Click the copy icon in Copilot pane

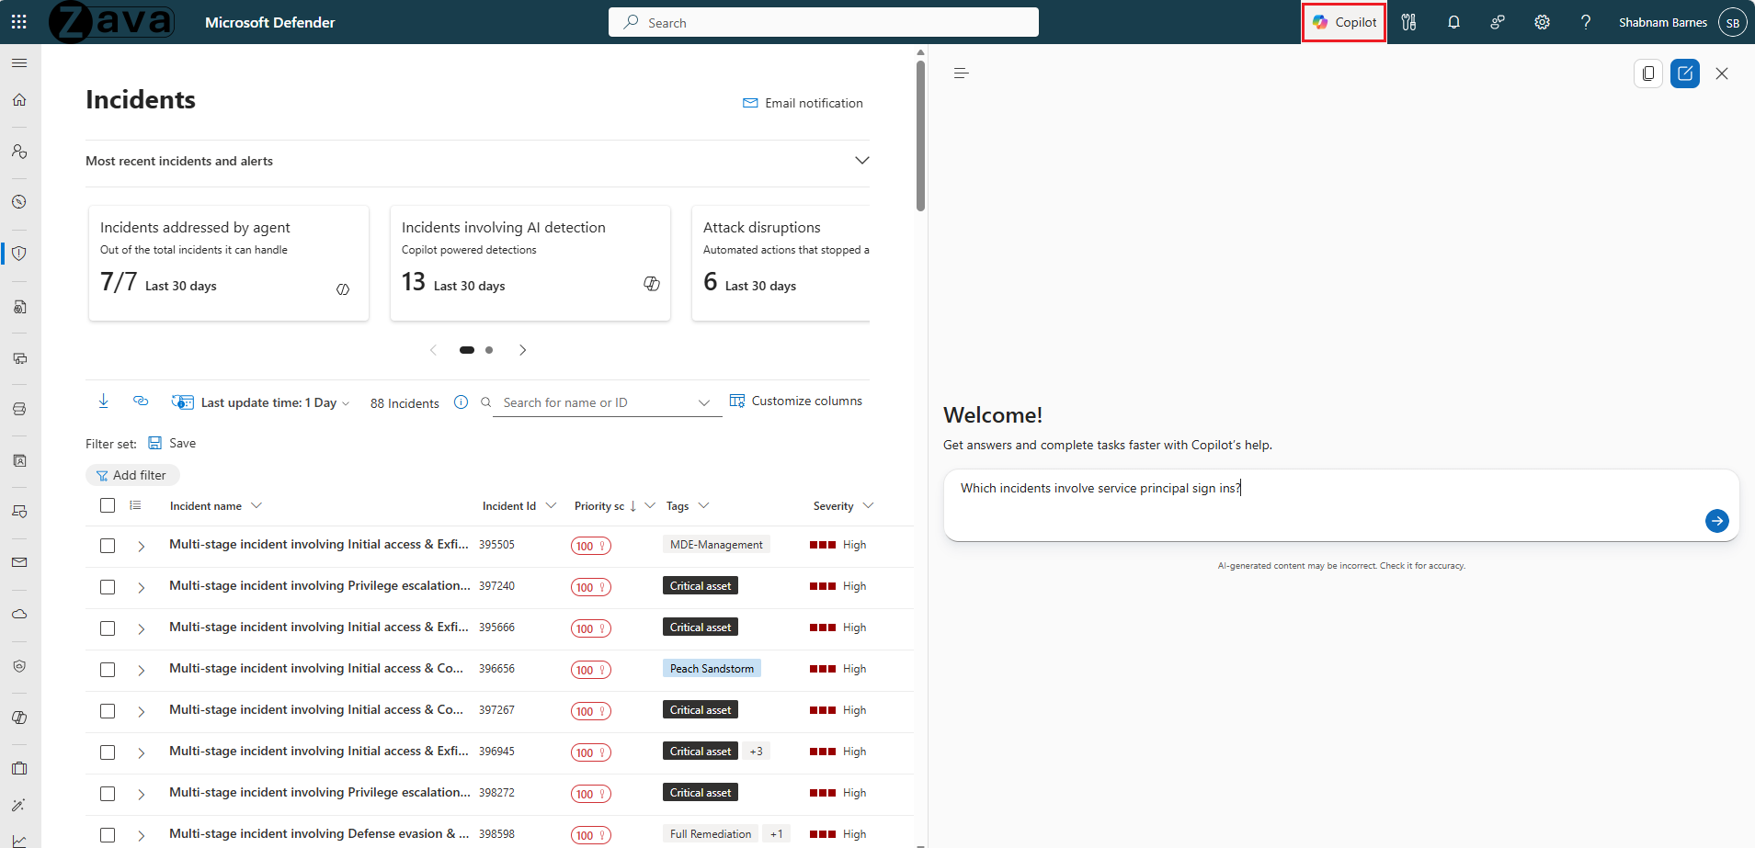pos(1648,73)
